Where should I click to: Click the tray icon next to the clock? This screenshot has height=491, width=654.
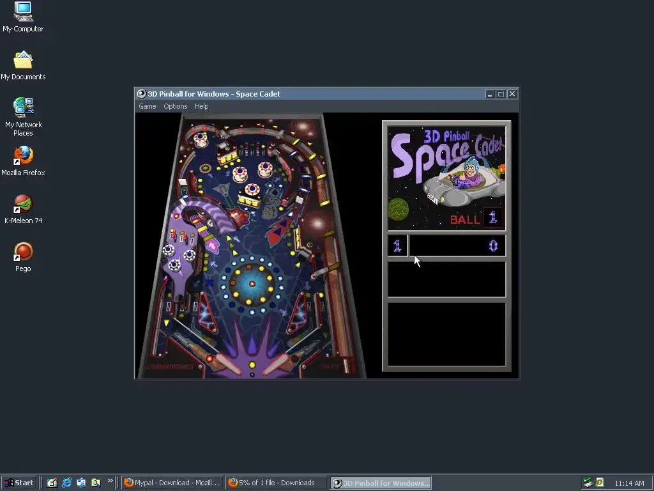click(x=600, y=482)
